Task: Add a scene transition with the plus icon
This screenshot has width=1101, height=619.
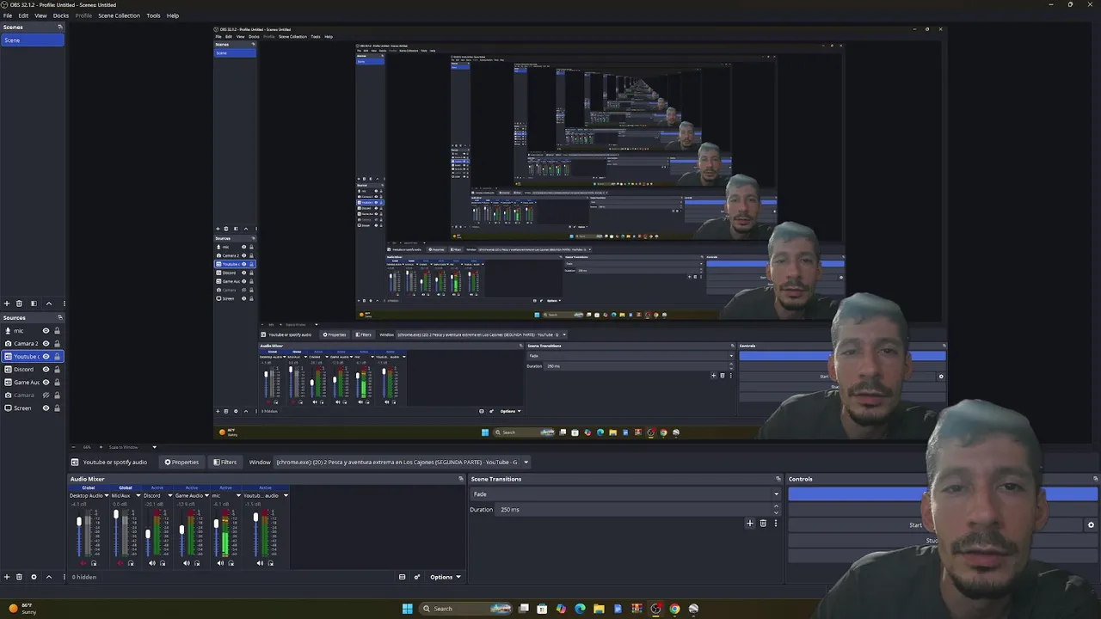Action: point(750,523)
